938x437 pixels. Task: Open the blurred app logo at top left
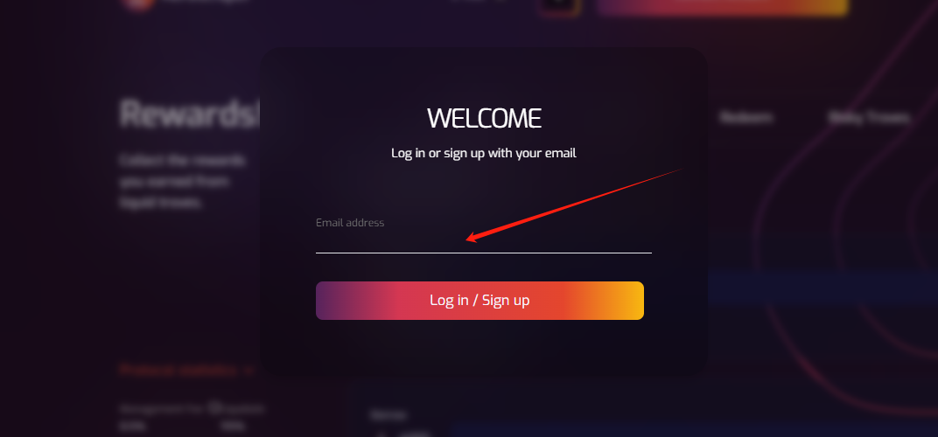click(139, 3)
